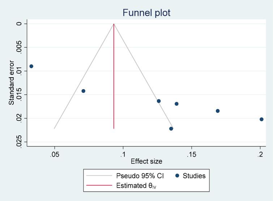Image resolution: width=273 pixels, height=201 pixels.
Task: Select the study point near effect size .17
Action: tap(218, 111)
